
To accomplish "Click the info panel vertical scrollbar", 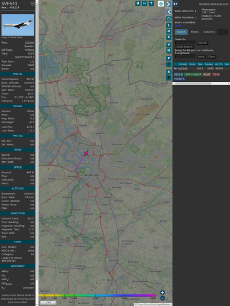I will point(37,153).
